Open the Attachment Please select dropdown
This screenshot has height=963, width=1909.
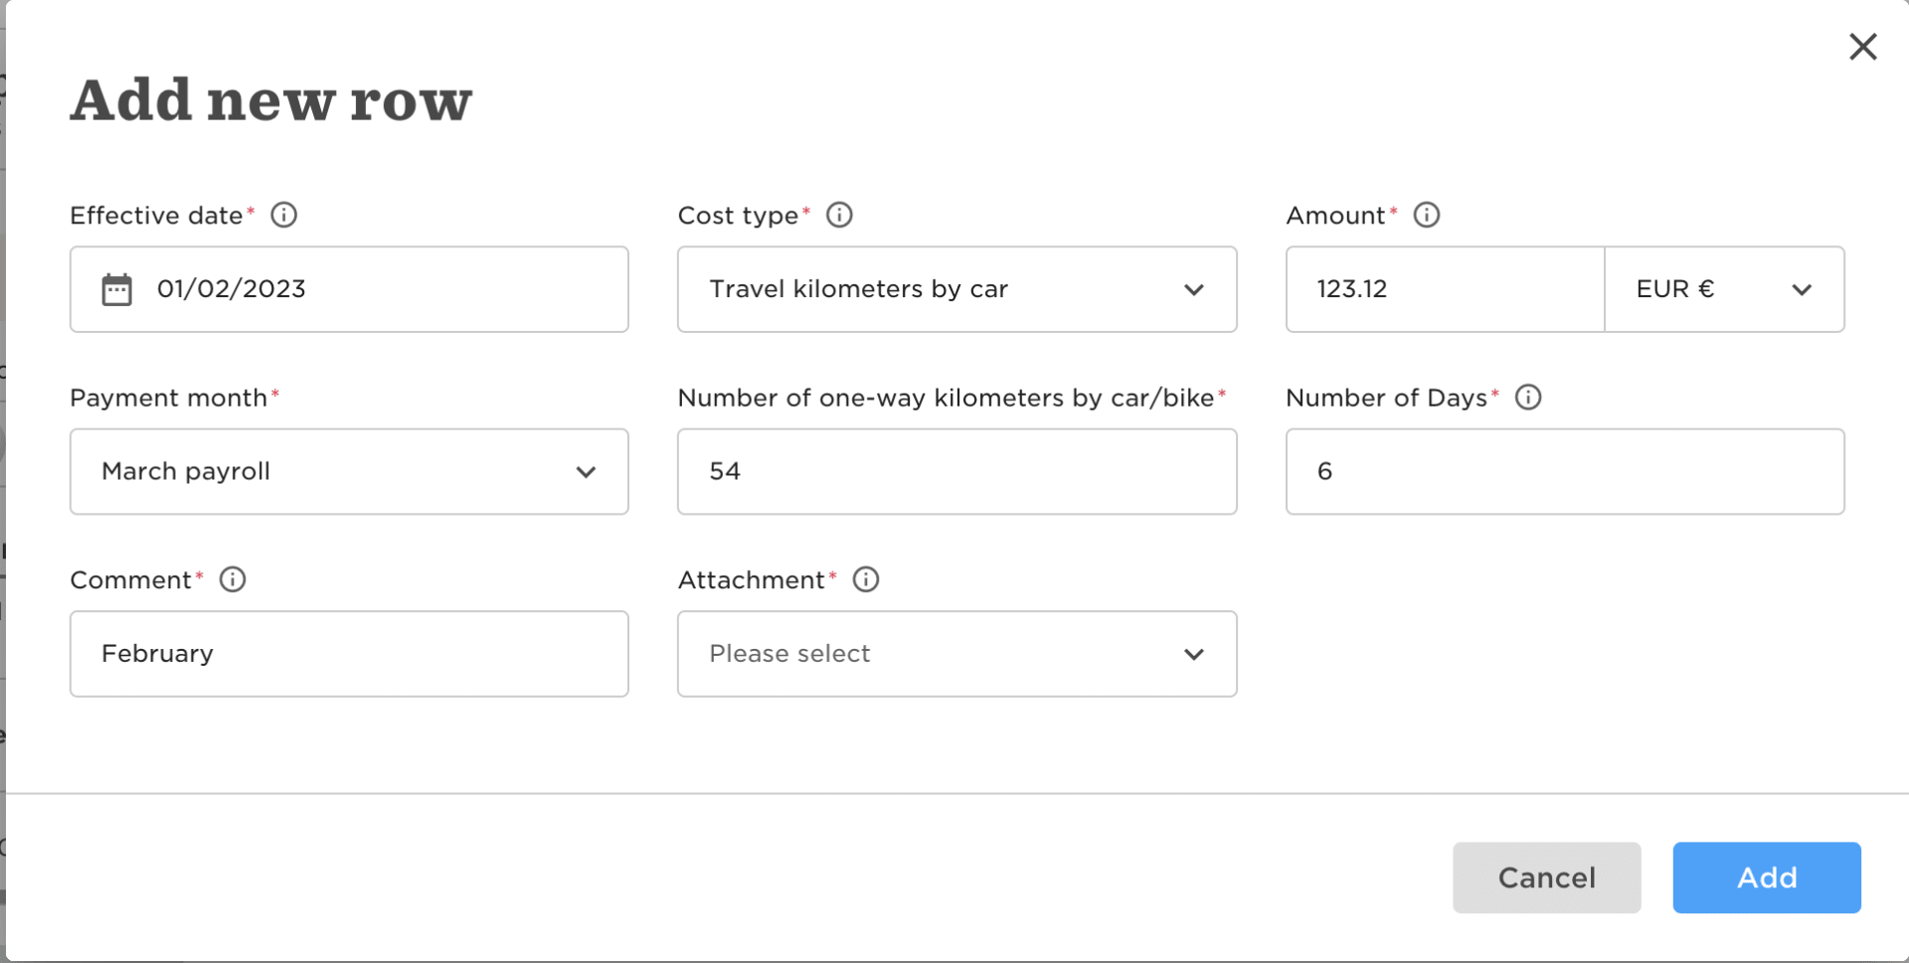[x=956, y=654]
